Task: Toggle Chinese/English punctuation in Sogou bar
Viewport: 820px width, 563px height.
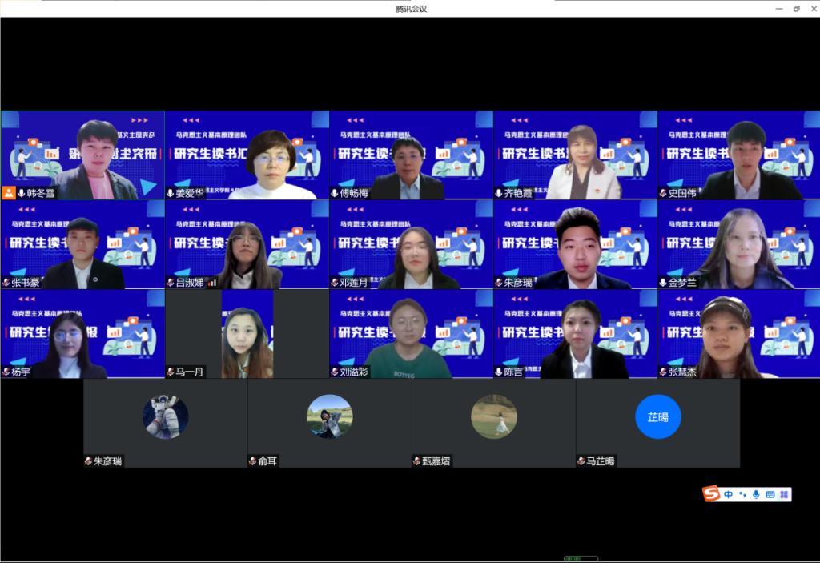Action: tap(742, 494)
